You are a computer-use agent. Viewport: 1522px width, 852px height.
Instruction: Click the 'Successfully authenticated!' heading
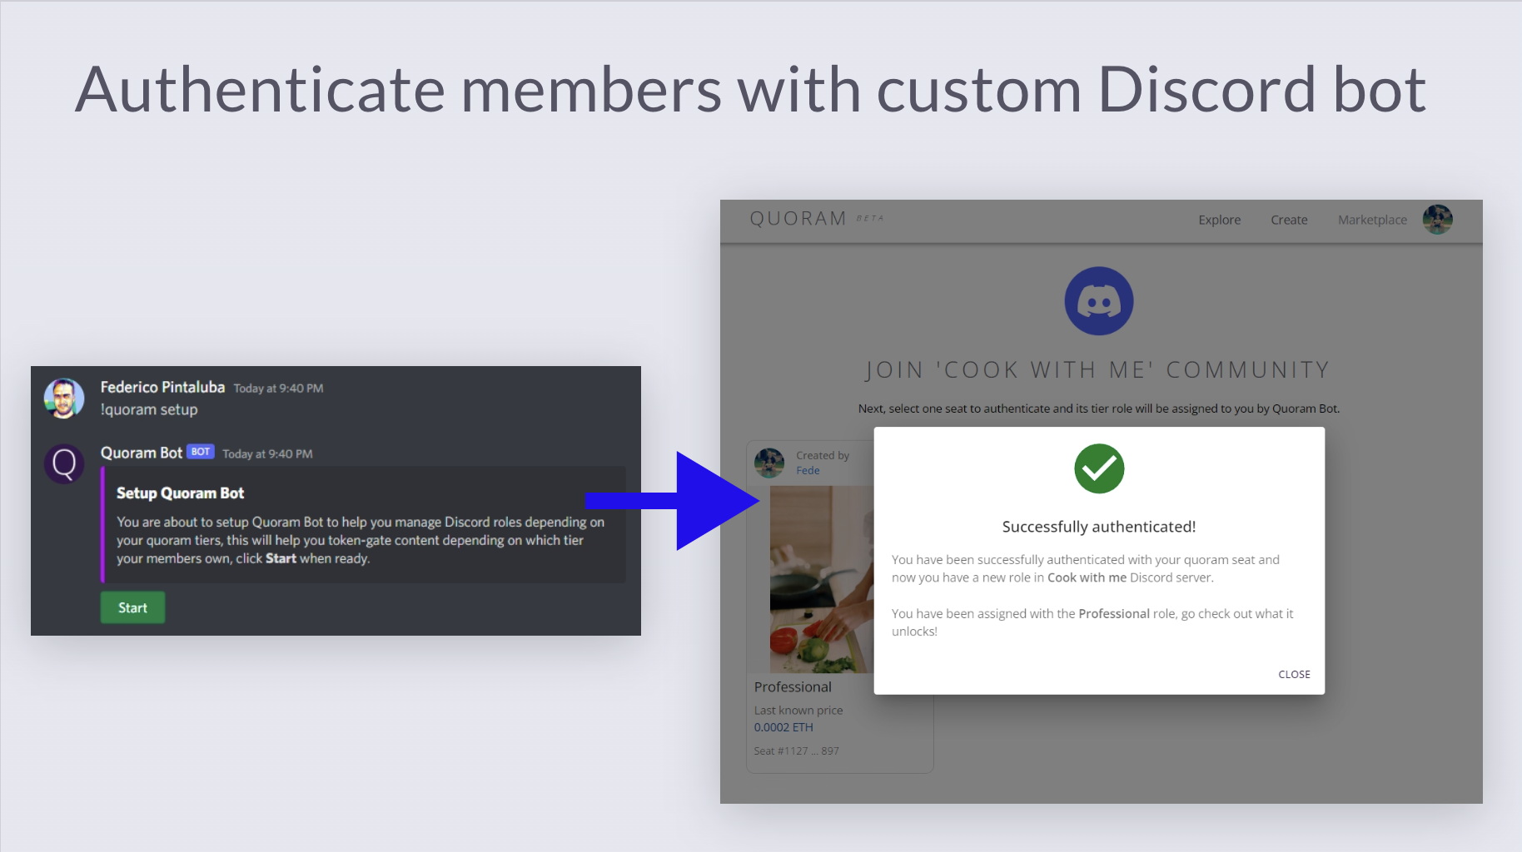(1099, 527)
